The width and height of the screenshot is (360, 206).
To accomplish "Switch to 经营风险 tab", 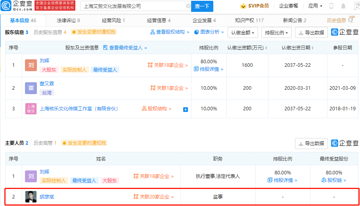I will pos(113,21).
